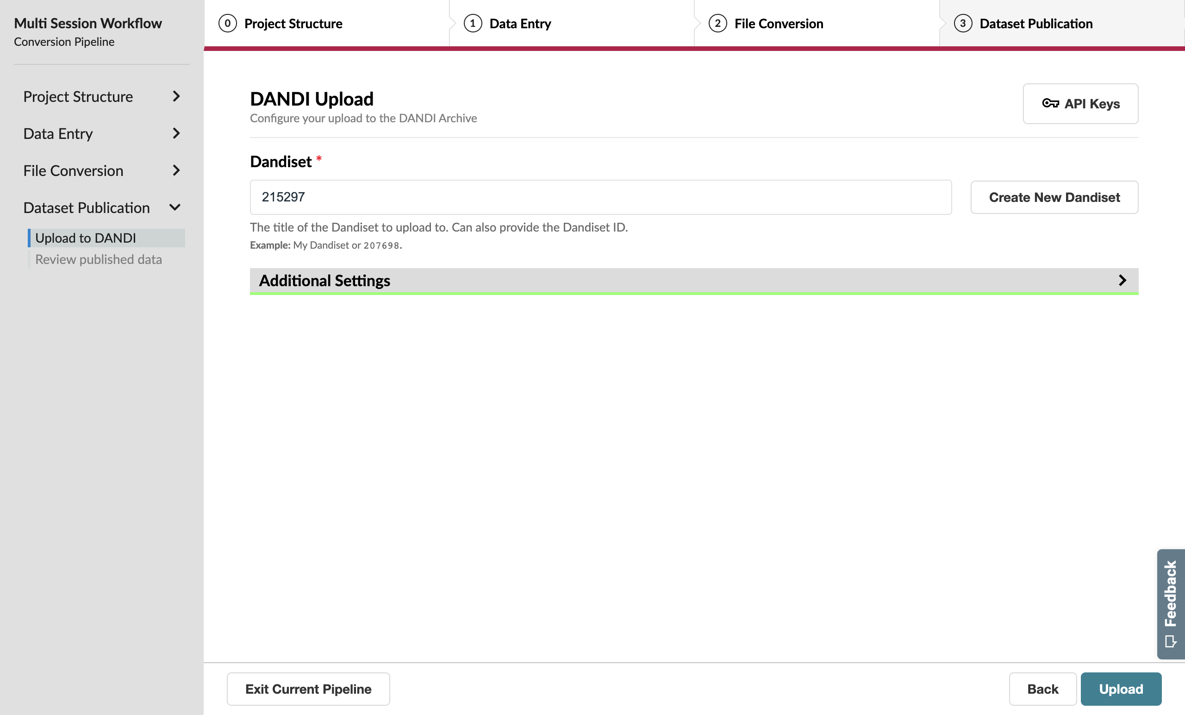This screenshot has height=715, width=1185.
Task: Click the key icon on API Keys
Action: tap(1050, 103)
